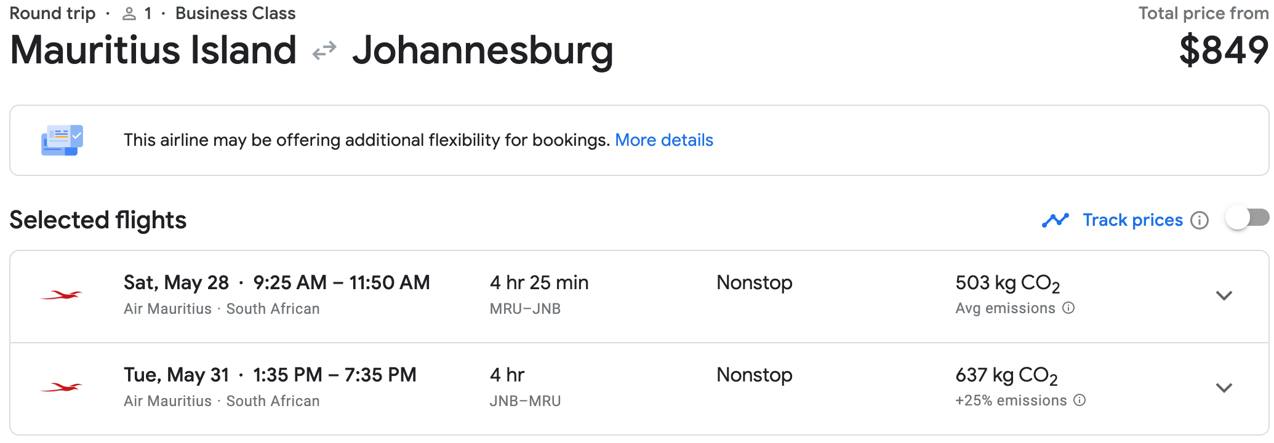Viewport: 1274px width, 443px height.
Task: Click the passenger count person icon
Action: [x=129, y=12]
